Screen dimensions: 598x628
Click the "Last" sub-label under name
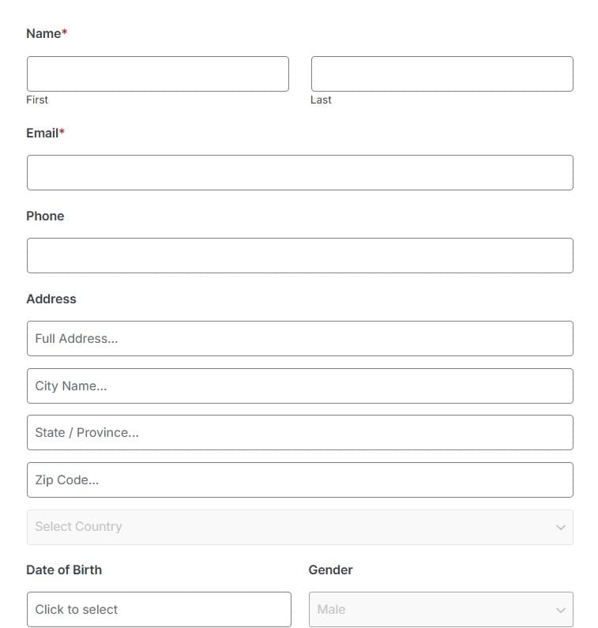tap(321, 100)
